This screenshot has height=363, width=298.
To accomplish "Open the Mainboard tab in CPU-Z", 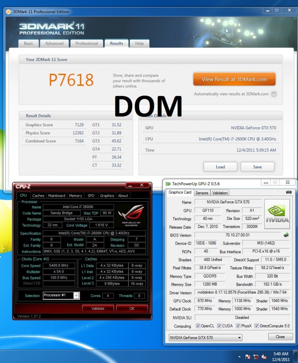I will coord(57,195).
